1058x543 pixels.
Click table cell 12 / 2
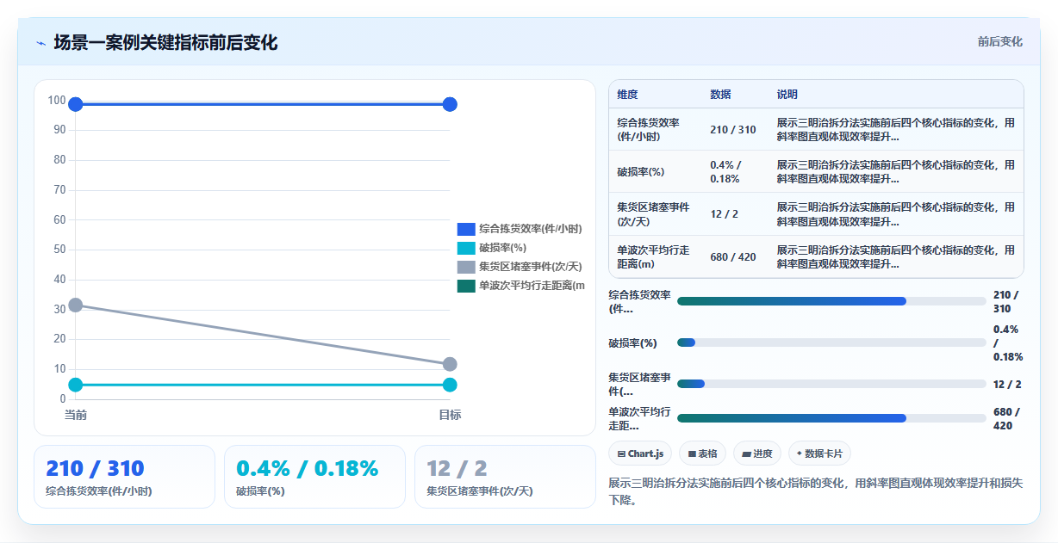[735, 213]
